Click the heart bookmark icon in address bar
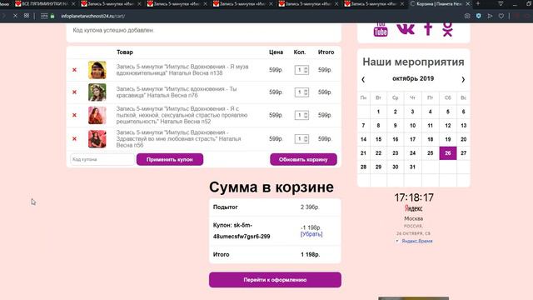This screenshot has height=300, width=533. tap(501, 16)
